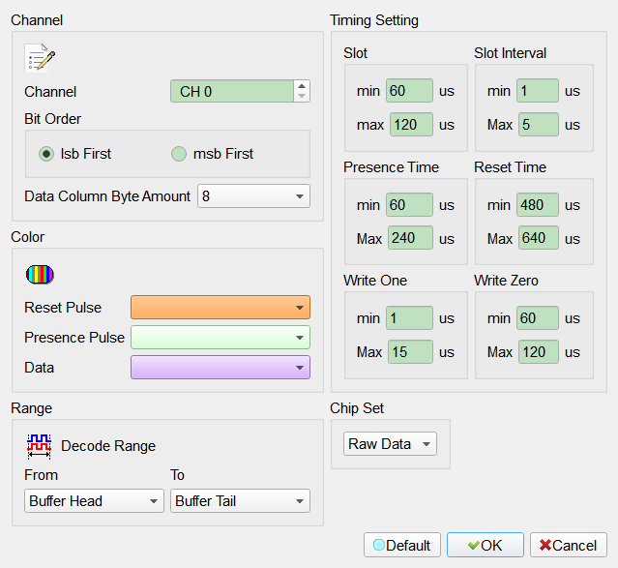Click the Write One min field
The width and height of the screenshot is (618, 568).
pyautogui.click(x=409, y=318)
